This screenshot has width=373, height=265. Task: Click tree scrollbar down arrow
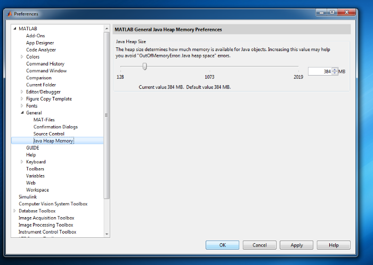(107, 234)
